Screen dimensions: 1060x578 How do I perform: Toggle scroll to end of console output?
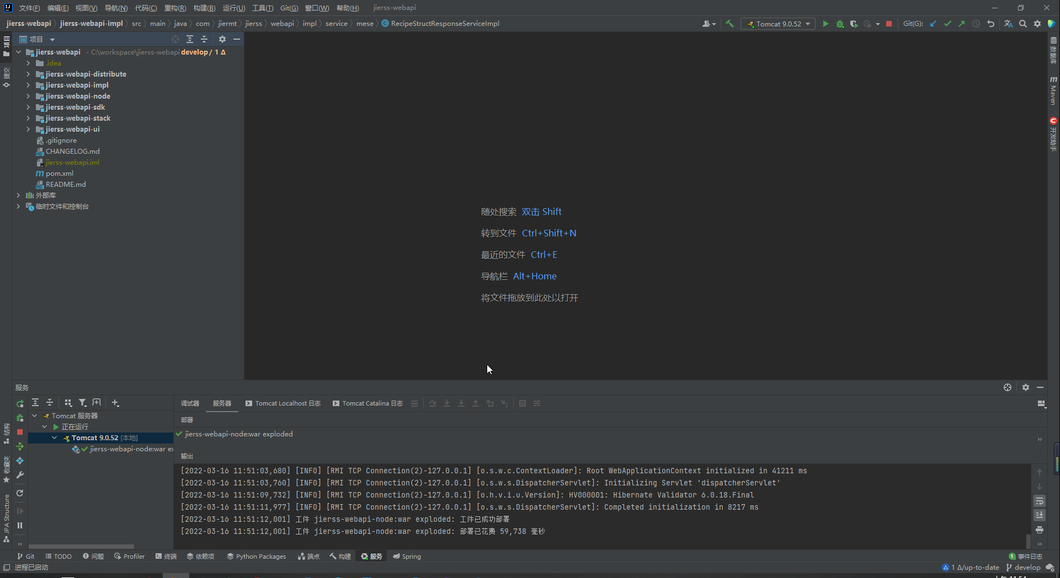coord(1040,515)
